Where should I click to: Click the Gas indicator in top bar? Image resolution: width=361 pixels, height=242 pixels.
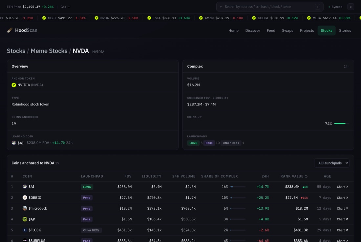tap(65, 7)
